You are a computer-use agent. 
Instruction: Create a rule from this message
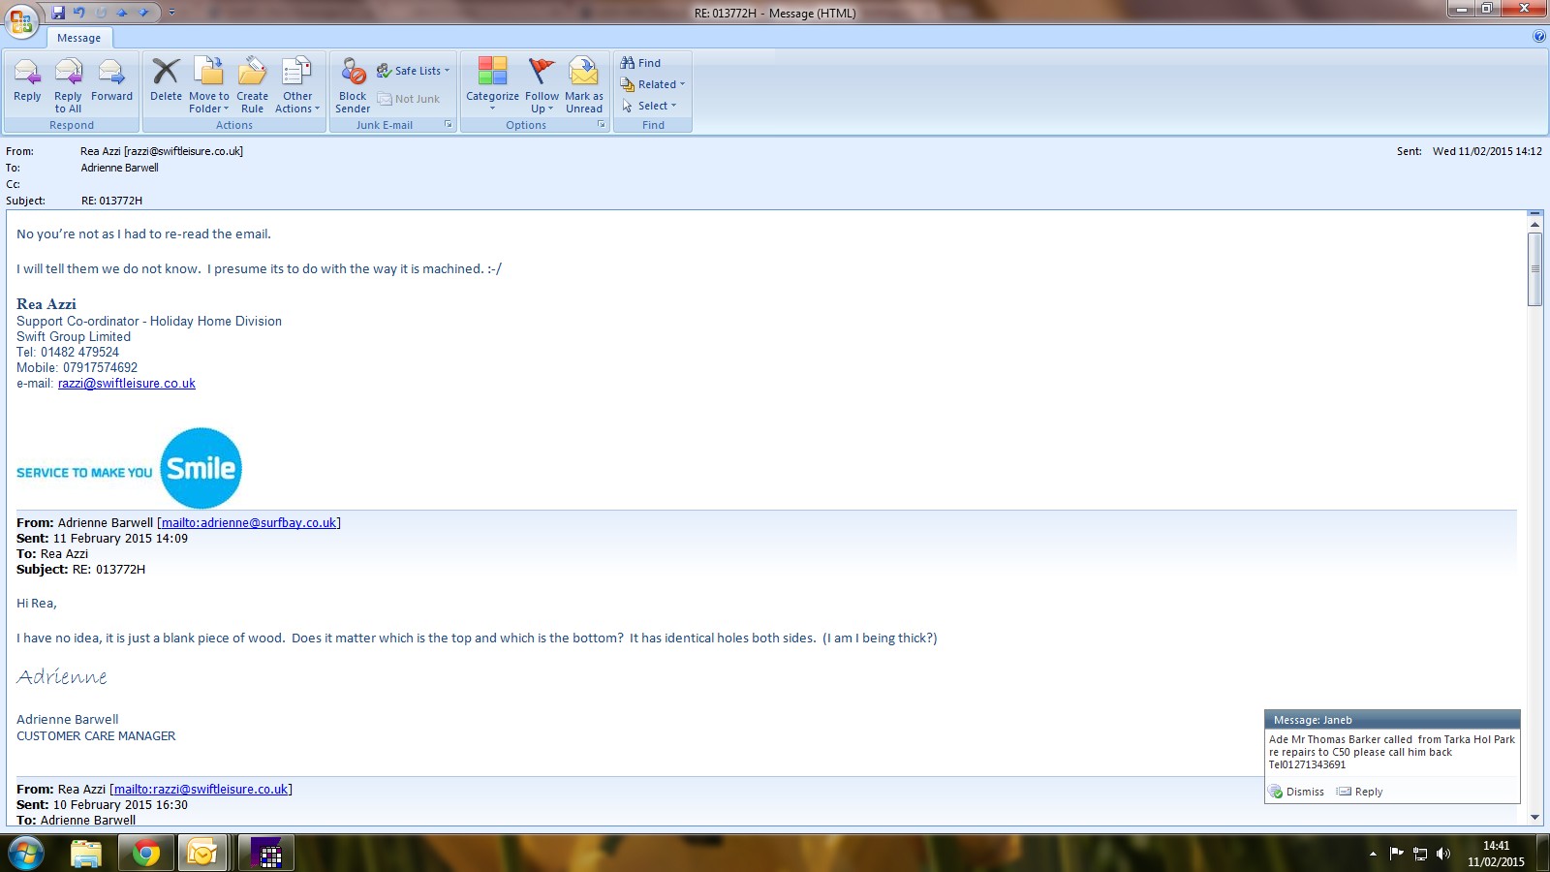(252, 85)
